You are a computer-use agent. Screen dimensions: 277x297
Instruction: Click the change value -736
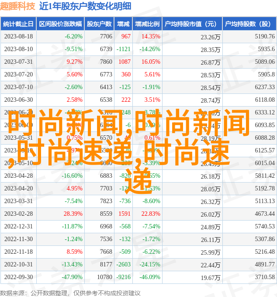pos(125,201)
